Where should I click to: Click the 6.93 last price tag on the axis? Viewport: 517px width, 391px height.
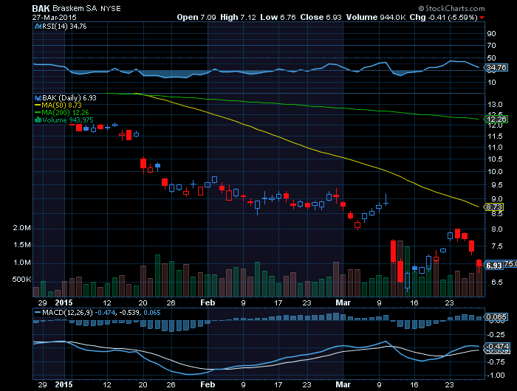[494, 266]
